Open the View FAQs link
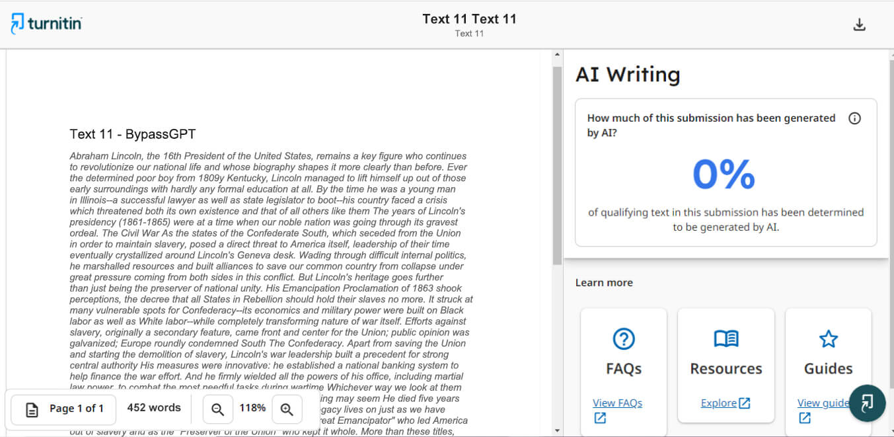This screenshot has width=894, height=437. pos(617,403)
